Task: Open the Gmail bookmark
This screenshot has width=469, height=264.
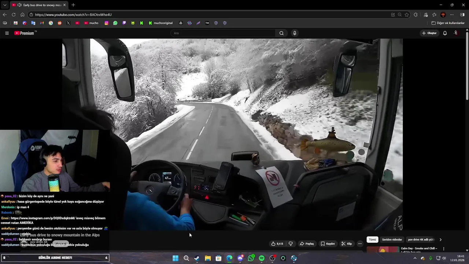Action: tap(42, 23)
